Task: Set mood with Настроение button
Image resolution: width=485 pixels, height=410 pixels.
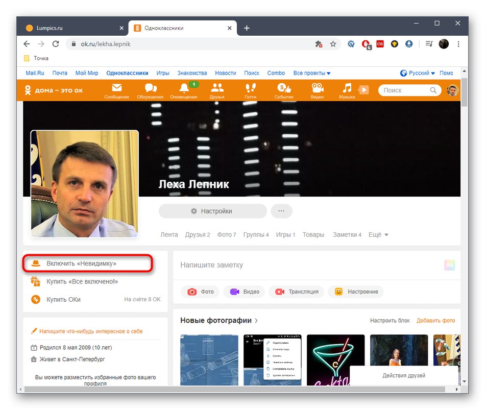Action: [x=356, y=292]
